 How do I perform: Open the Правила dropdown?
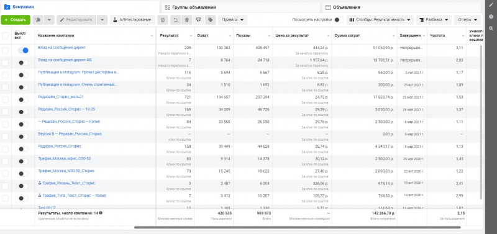tap(232, 20)
